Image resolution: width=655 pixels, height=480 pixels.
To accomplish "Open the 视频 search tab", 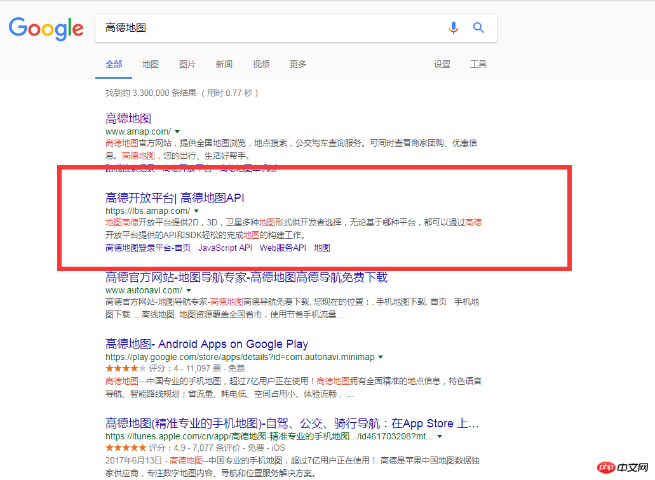I will (x=261, y=64).
